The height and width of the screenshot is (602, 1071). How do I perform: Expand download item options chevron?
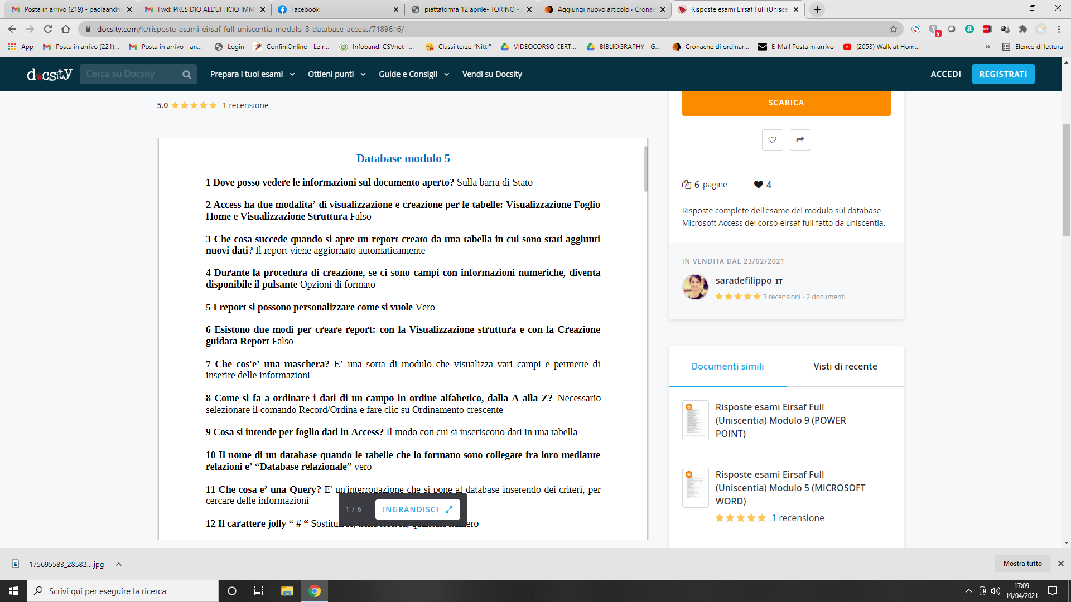(119, 564)
